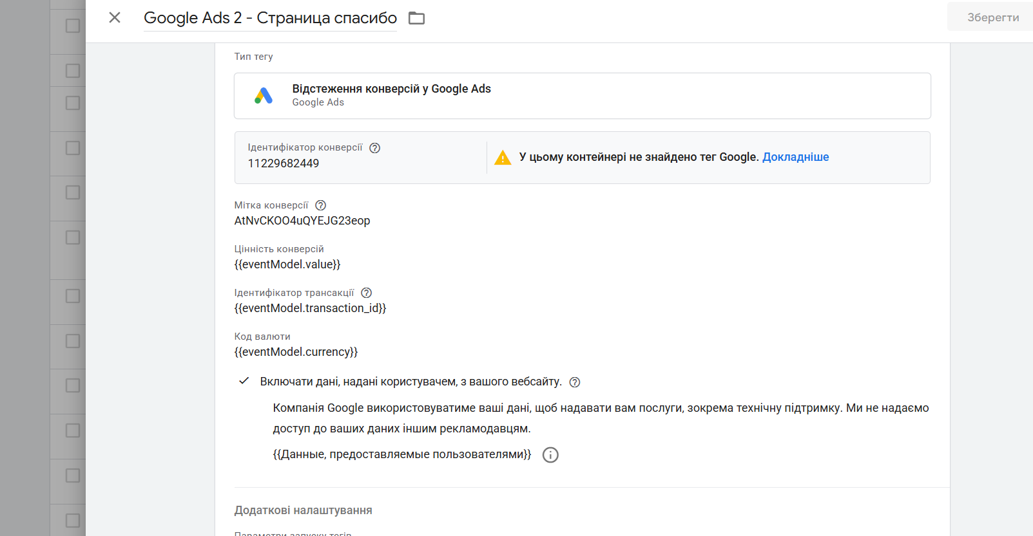Click the Google Ads logo icon
The height and width of the screenshot is (536, 1033).
(264, 96)
